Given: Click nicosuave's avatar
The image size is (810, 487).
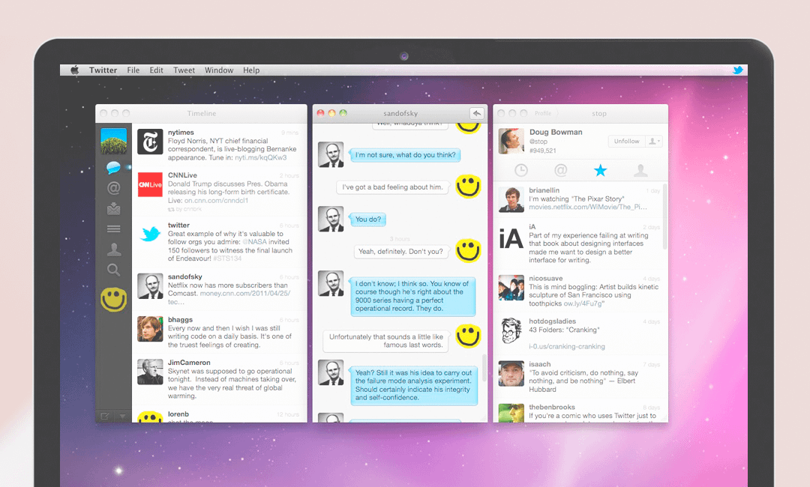Looking at the screenshot, I should 511,288.
